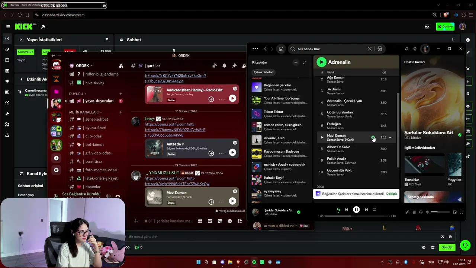Image resolution: width=476 pixels, height=268 pixels.
Task: Expand the Kitaplığın library panel
Action: (x=305, y=63)
